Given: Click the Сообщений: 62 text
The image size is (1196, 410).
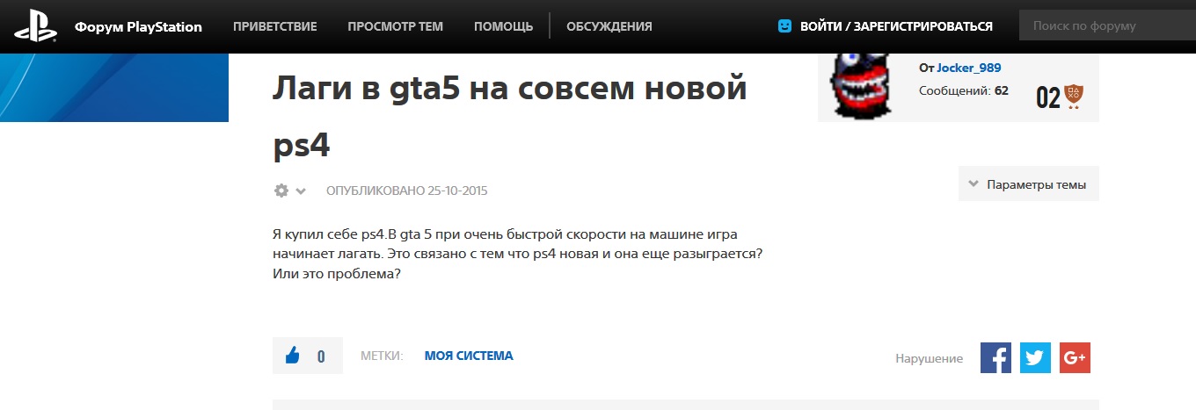Looking at the screenshot, I should coord(964,90).
